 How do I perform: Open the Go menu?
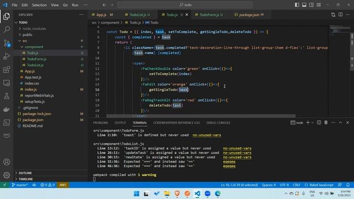pos(65,5)
